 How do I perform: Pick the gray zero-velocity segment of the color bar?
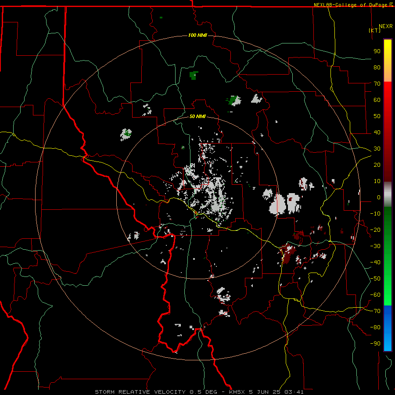pyautogui.click(x=388, y=194)
